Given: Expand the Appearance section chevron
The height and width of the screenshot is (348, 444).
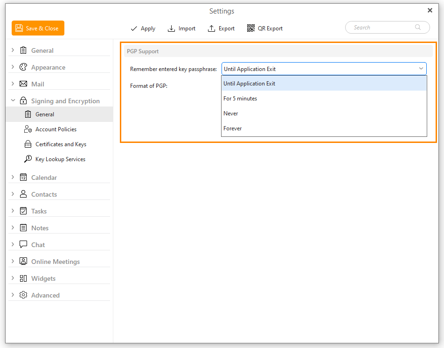Looking at the screenshot, I should point(13,67).
